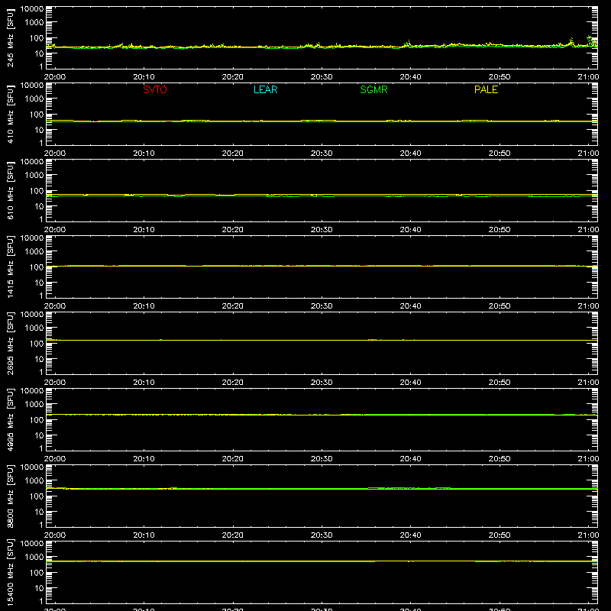
Task: Click the 4995 MHz panel's 20:00 time label
Action: 55,459
